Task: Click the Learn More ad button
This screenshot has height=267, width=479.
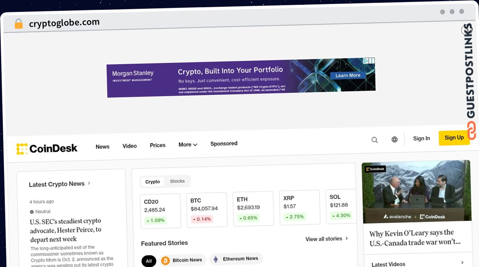Action: pyautogui.click(x=348, y=75)
